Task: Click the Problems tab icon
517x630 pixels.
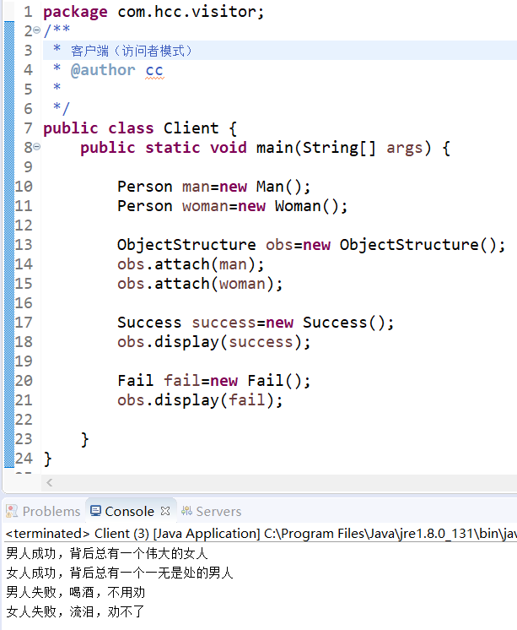Action: (12, 511)
